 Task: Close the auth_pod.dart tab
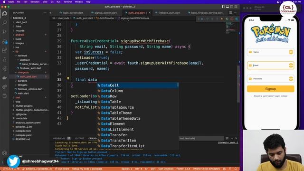(x=150, y=13)
